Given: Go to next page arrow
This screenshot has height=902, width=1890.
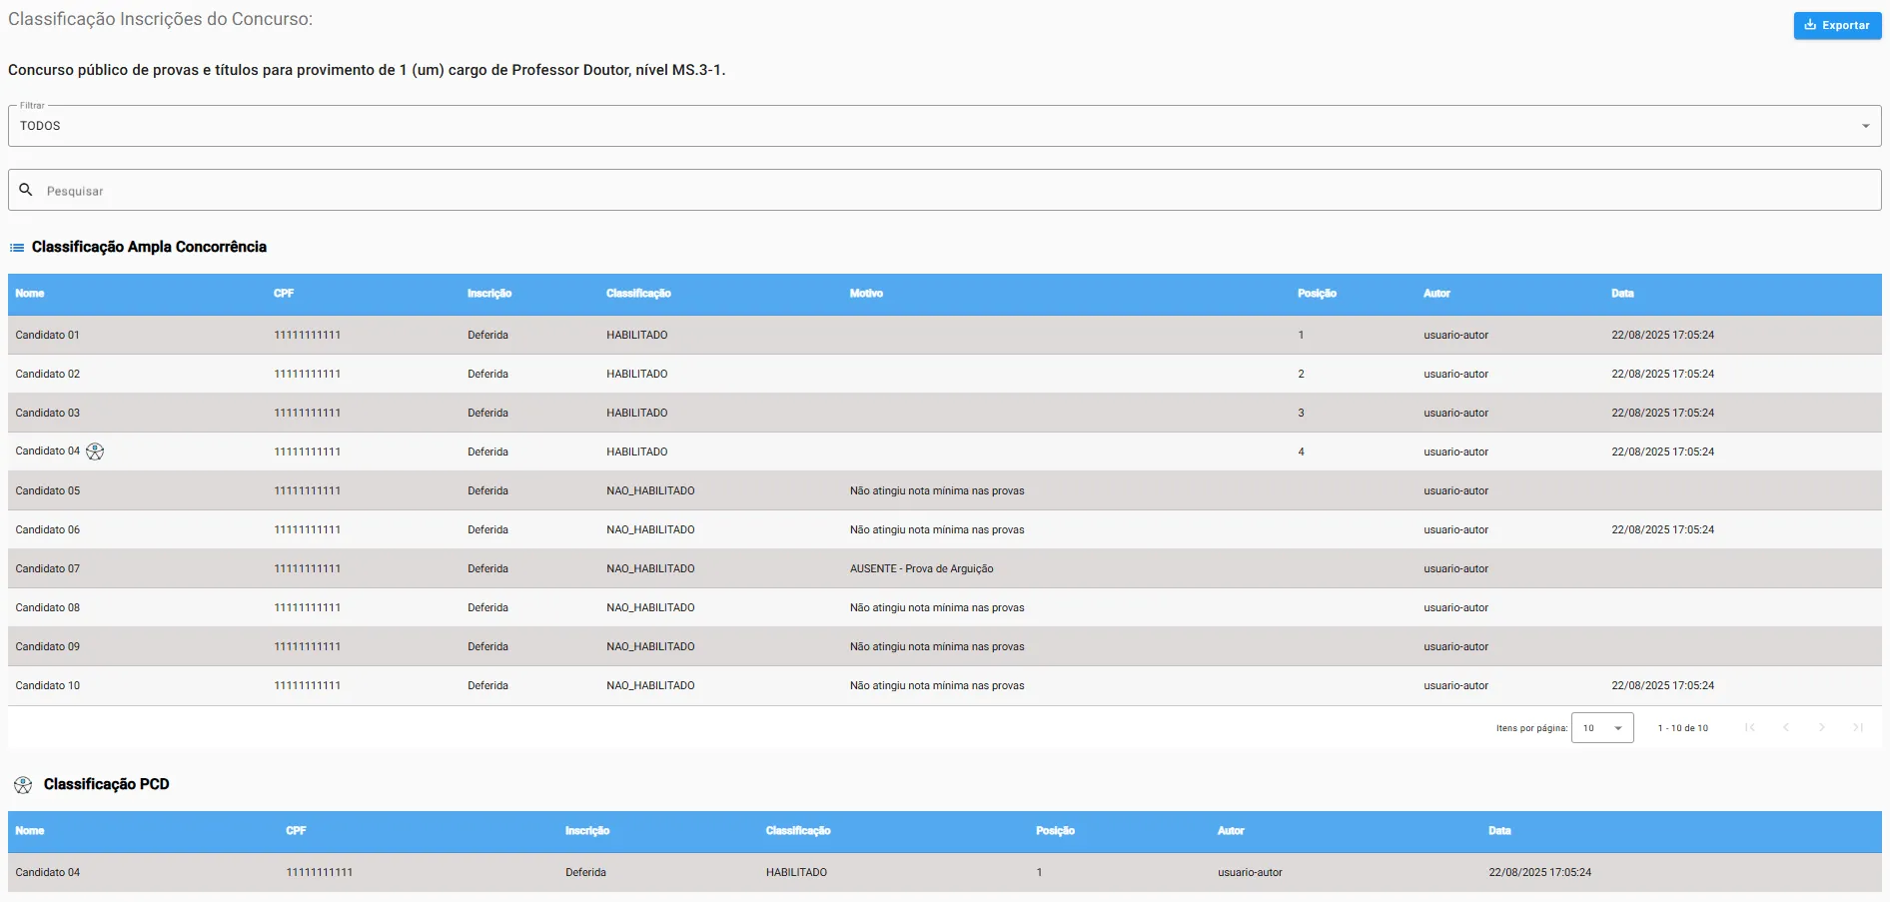Looking at the screenshot, I should click(1821, 728).
